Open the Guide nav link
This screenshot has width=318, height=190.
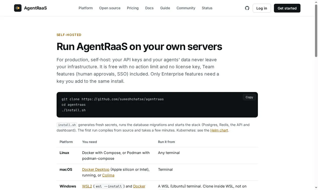165,8
